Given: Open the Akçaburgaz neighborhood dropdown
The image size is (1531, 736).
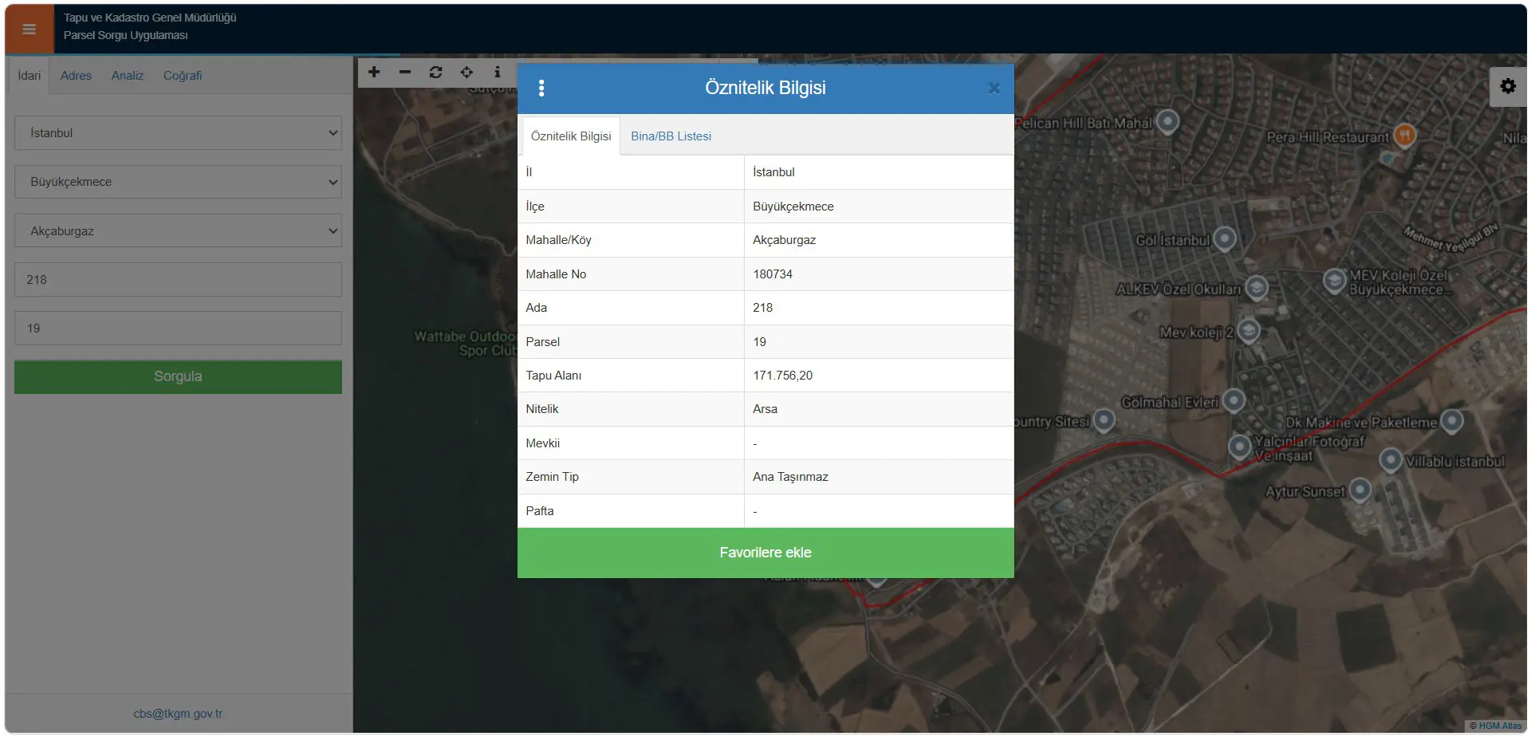Looking at the screenshot, I should (x=178, y=231).
